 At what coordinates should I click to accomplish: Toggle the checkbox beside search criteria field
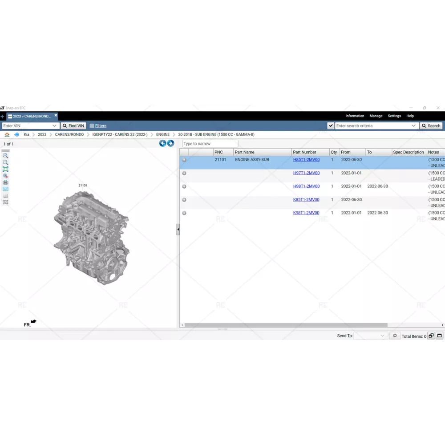point(331,126)
